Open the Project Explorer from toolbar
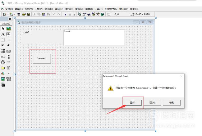 coord(80,14)
